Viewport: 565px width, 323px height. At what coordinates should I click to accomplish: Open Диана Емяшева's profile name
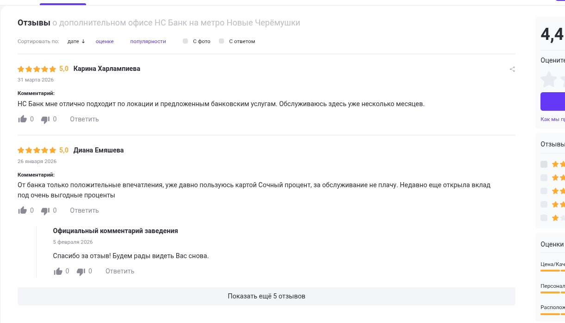tap(99, 150)
